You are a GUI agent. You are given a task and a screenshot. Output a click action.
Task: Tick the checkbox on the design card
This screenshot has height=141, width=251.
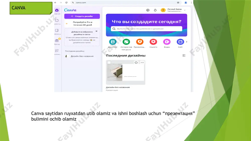(109, 62)
